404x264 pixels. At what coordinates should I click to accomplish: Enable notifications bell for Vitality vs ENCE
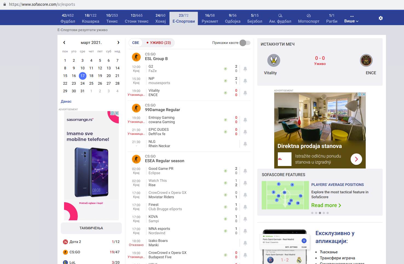point(245,93)
